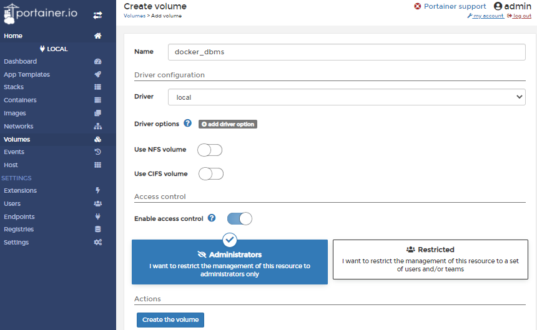The height and width of the screenshot is (330, 537).
Task: Click the Create the volume button
Action: click(170, 320)
